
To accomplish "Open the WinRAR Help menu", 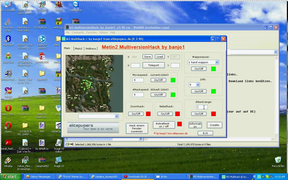I will [x=112, y=32].
